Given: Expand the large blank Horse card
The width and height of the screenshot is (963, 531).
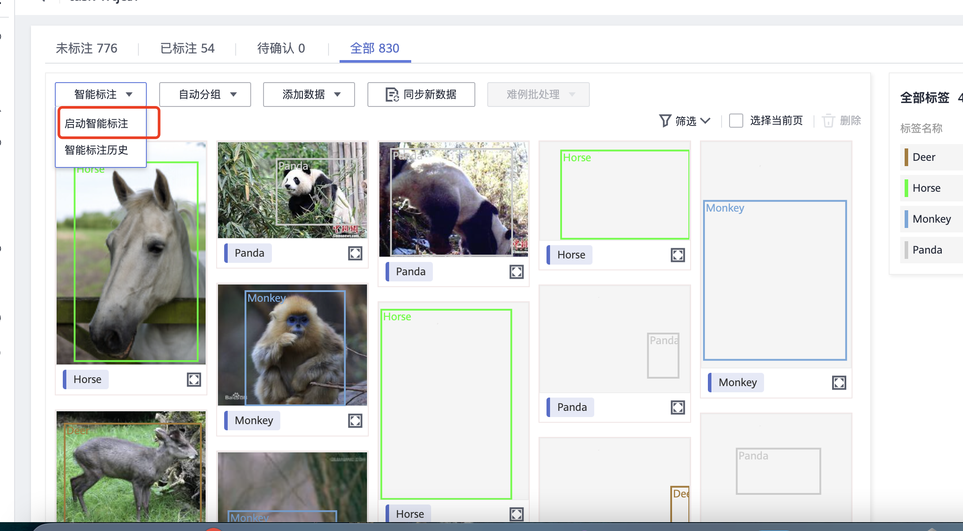Looking at the screenshot, I should [x=516, y=514].
